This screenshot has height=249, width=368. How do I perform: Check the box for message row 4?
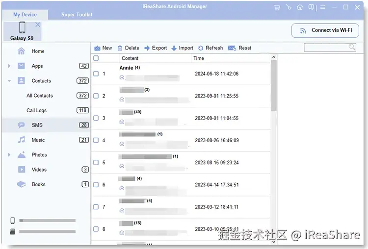pos(96,140)
